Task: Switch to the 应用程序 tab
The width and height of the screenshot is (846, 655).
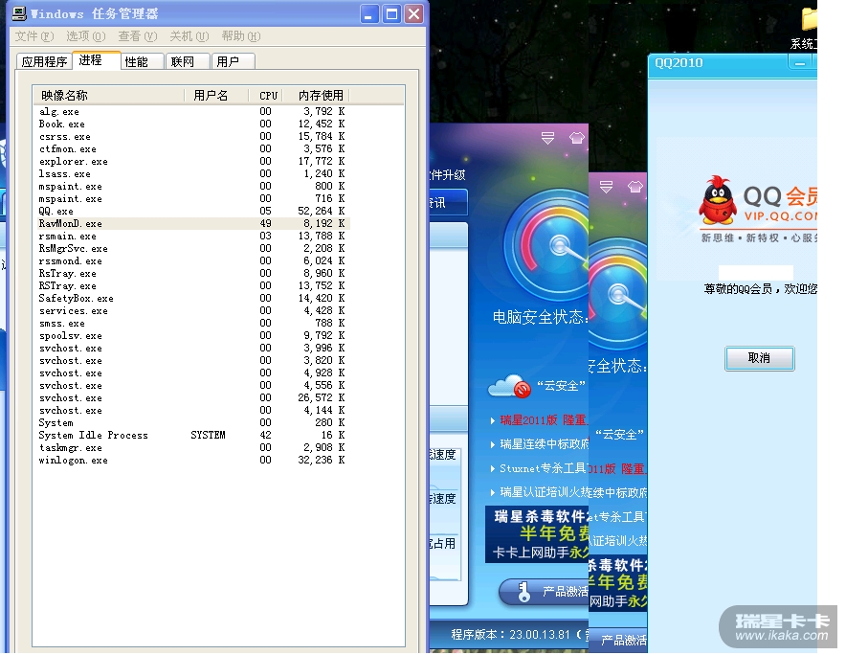Action: coord(44,61)
